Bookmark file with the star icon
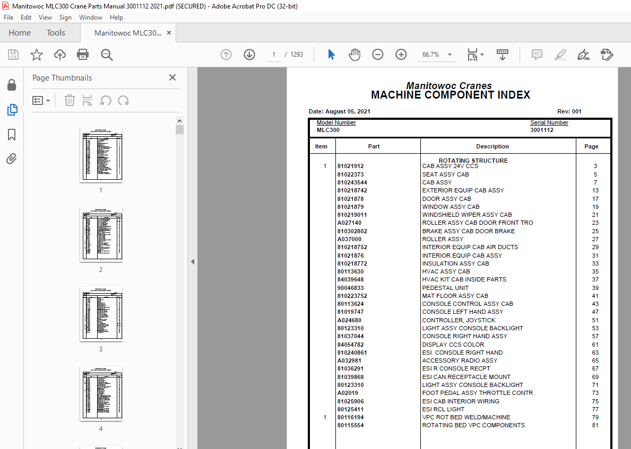Image resolution: width=631 pixels, height=449 pixels. [x=37, y=55]
